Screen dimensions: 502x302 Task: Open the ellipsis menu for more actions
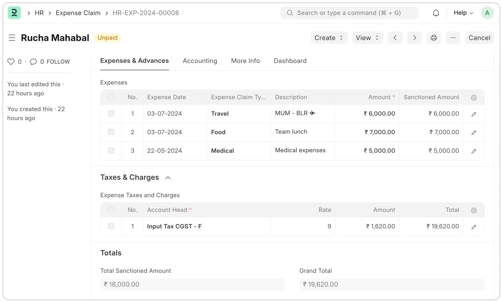point(453,38)
